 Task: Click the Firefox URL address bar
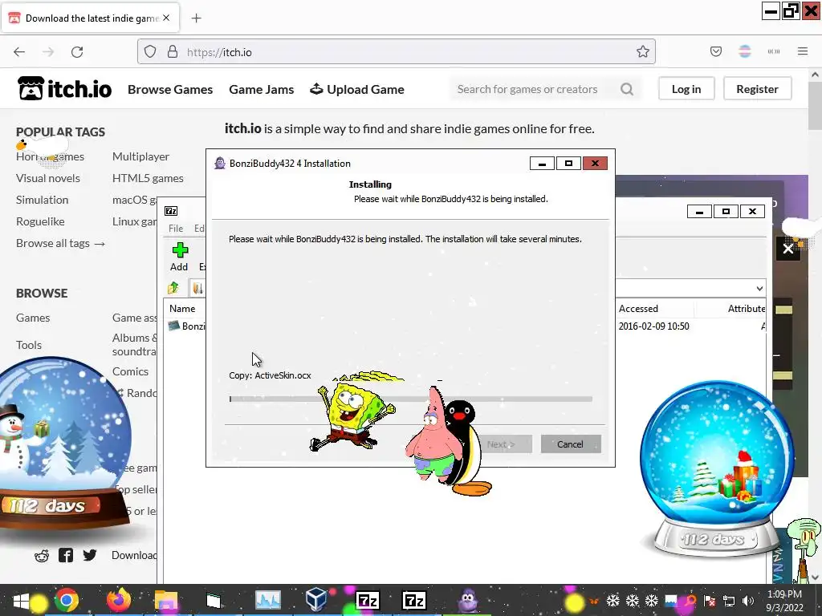397,52
